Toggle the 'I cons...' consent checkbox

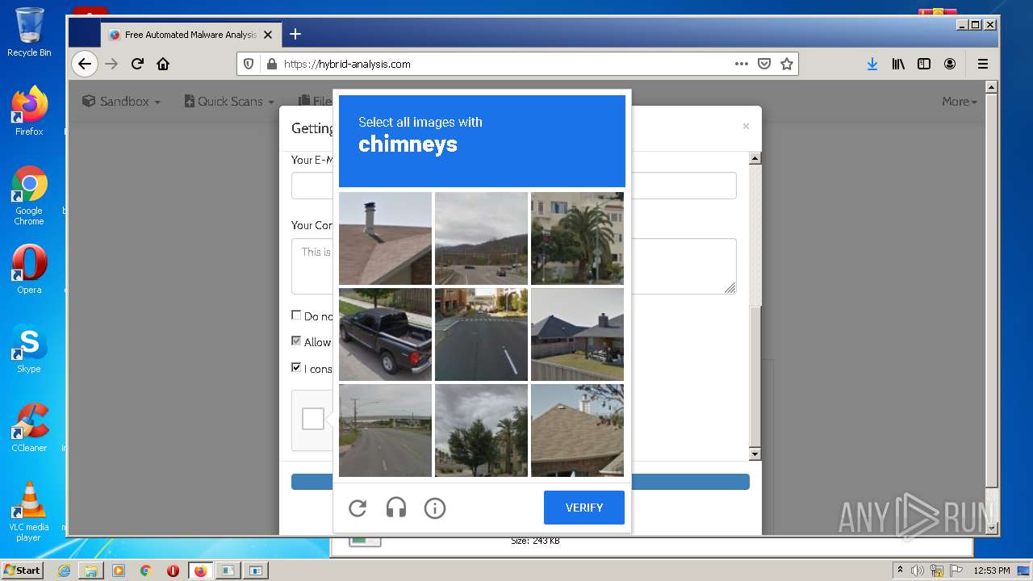(x=296, y=367)
